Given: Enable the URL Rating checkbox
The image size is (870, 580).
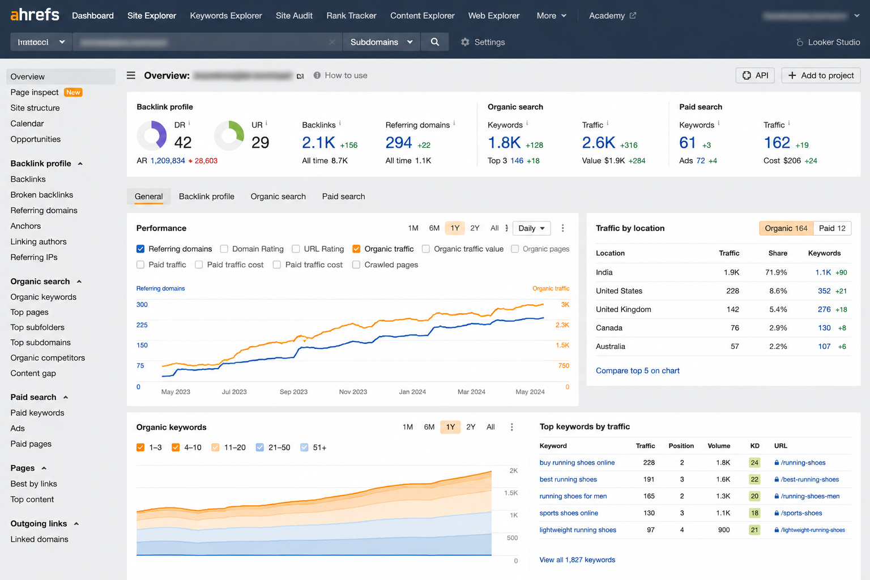Looking at the screenshot, I should (x=296, y=249).
